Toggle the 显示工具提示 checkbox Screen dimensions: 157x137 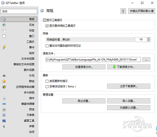(x=45, y=20)
